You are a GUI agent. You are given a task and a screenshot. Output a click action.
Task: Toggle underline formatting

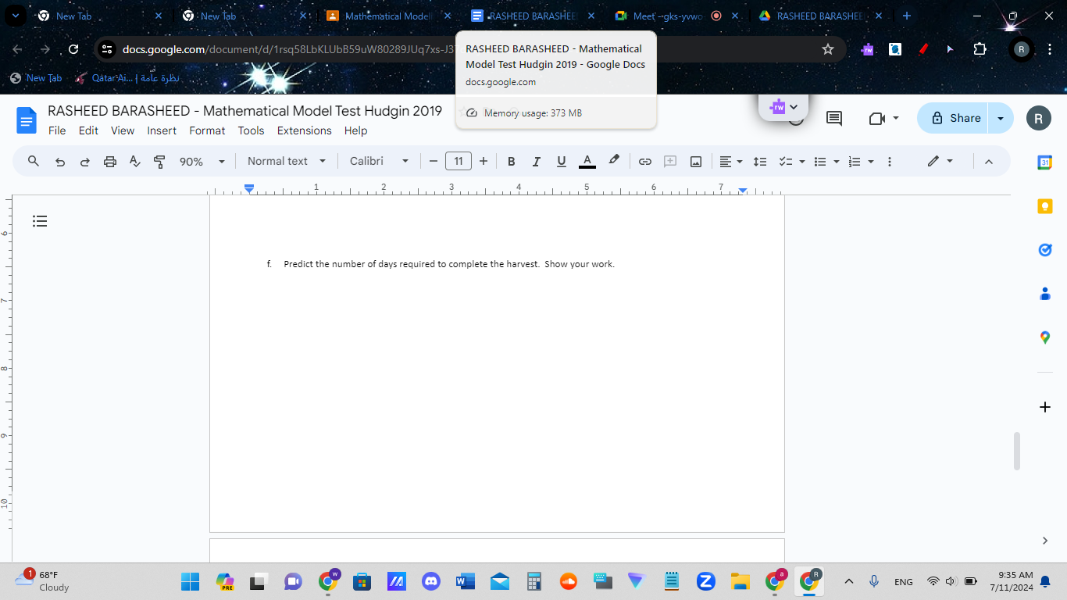[562, 162]
